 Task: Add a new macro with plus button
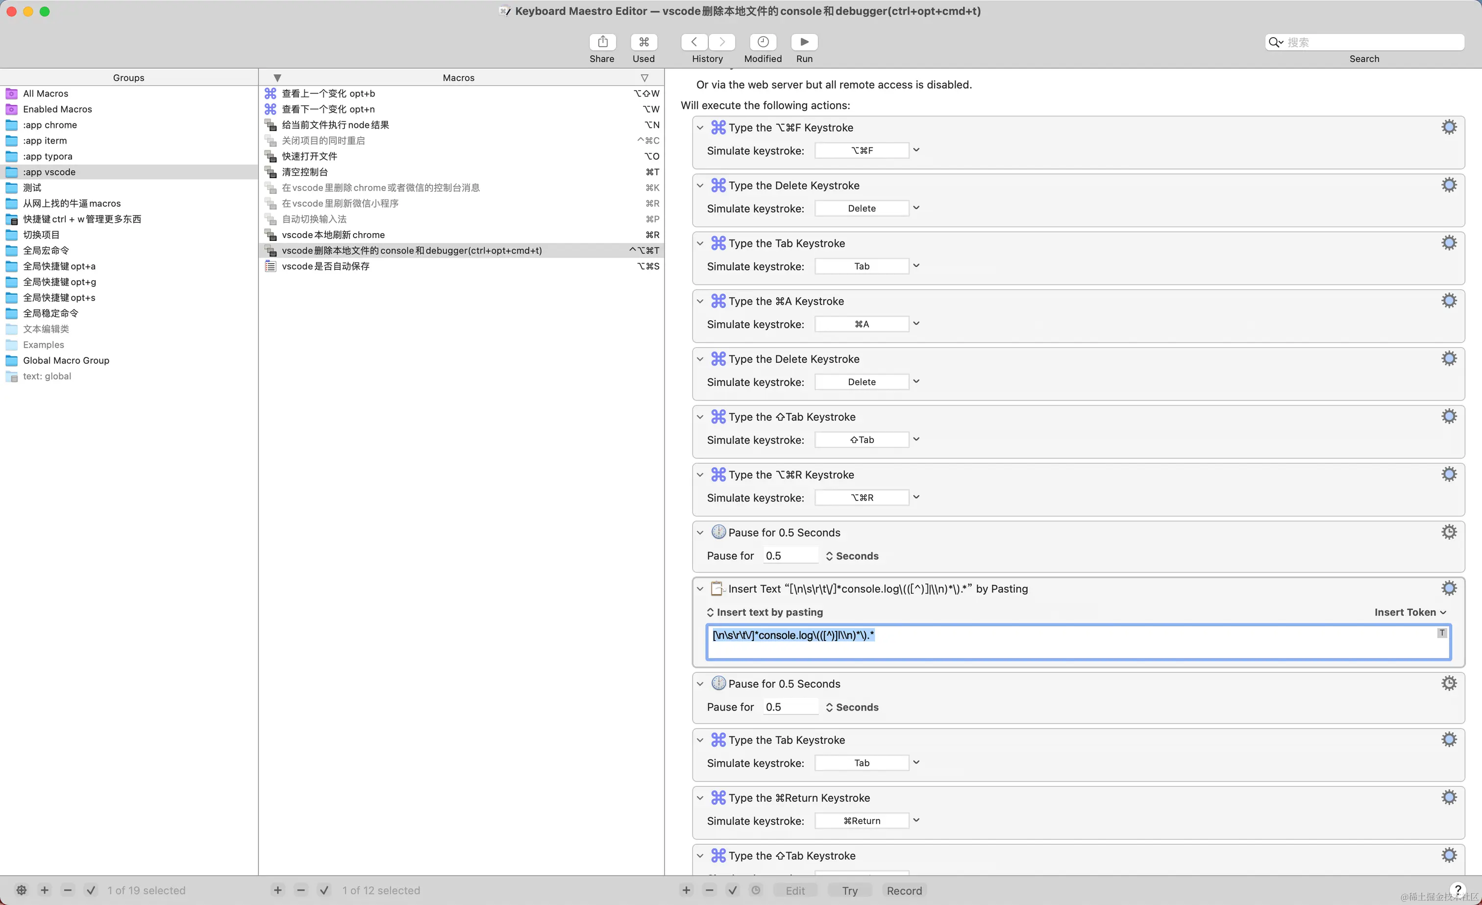point(277,890)
